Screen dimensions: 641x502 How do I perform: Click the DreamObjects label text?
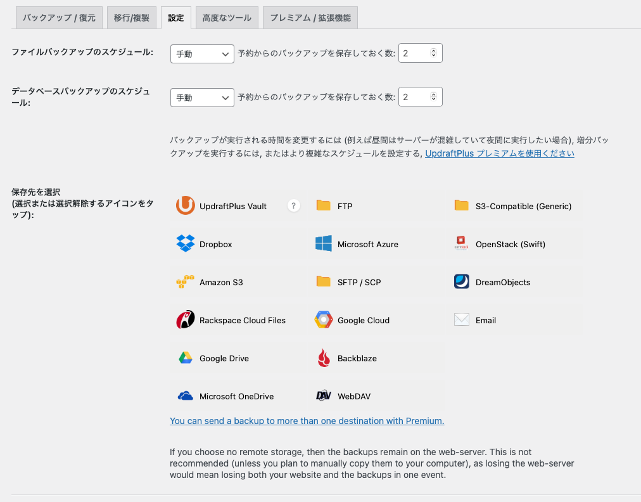(x=503, y=282)
